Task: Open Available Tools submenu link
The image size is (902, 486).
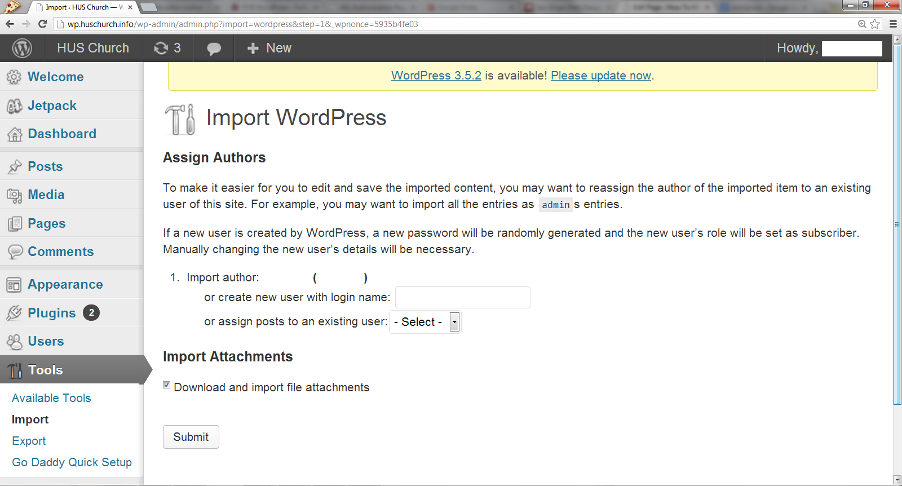Action: click(x=51, y=398)
